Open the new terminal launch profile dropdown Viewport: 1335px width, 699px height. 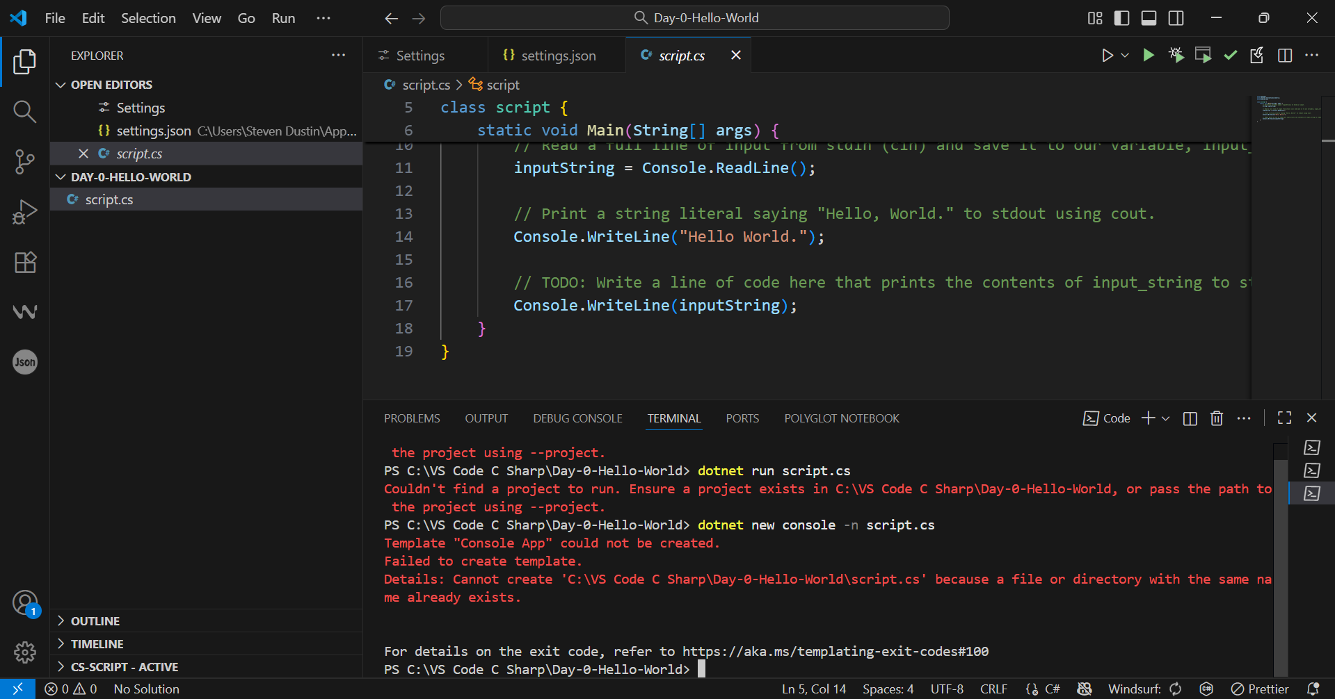(x=1166, y=418)
